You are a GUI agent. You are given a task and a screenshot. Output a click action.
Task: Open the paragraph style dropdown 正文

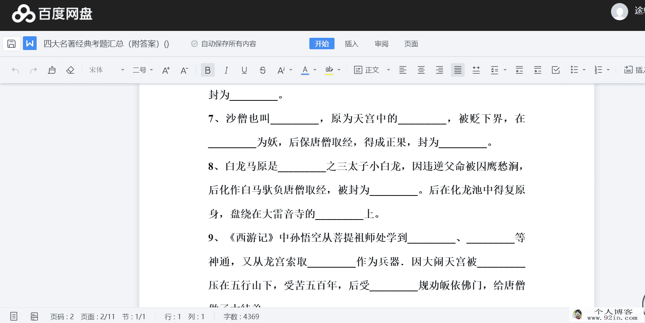point(372,70)
